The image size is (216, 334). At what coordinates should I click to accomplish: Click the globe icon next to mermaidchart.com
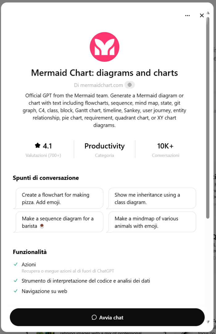pos(129,84)
